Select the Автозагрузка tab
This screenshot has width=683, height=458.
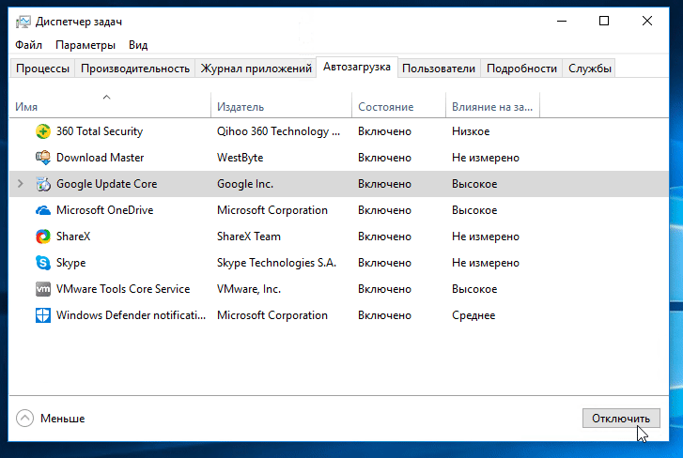point(357,67)
